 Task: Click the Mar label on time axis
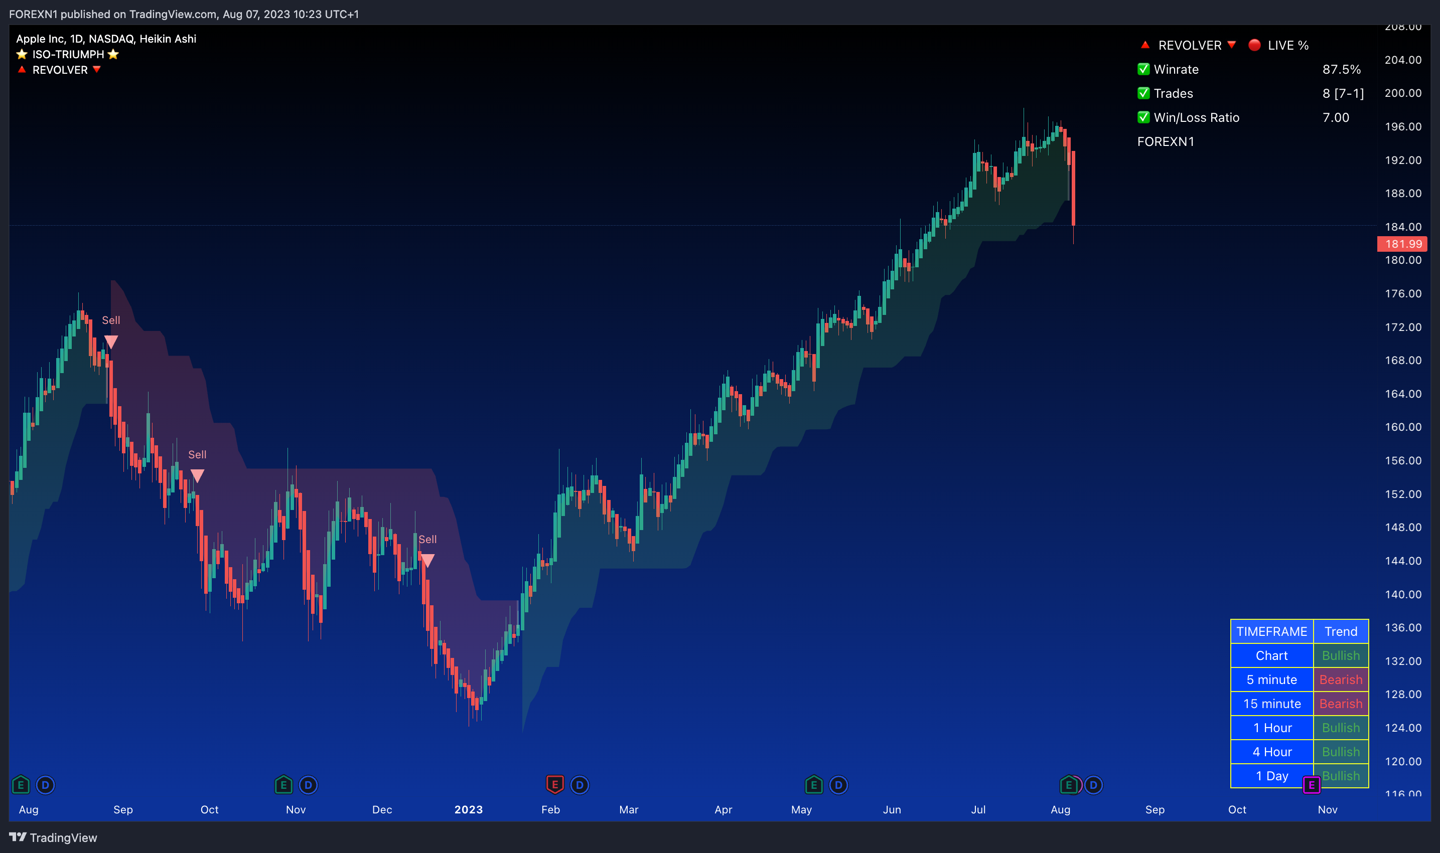click(629, 809)
